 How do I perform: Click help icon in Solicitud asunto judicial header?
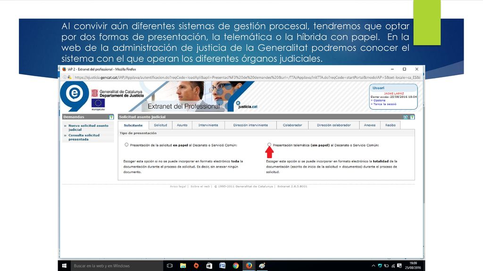point(412,117)
